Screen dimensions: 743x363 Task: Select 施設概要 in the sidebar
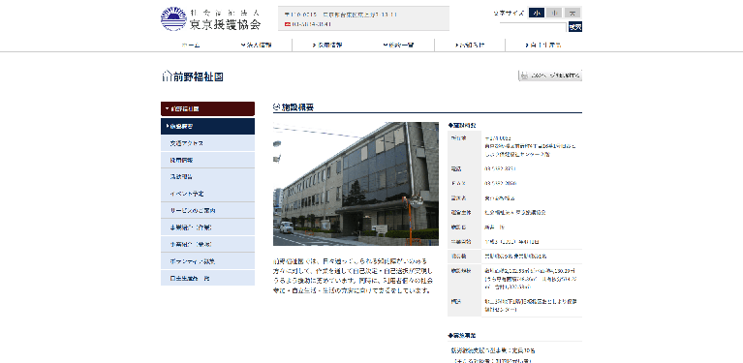click(207, 127)
